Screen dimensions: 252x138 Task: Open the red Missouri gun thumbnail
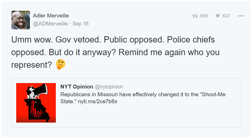point(36,103)
